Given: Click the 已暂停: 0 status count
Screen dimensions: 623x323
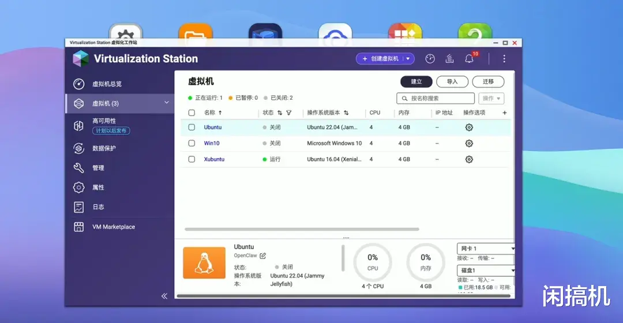Looking at the screenshot, I should tap(243, 97).
